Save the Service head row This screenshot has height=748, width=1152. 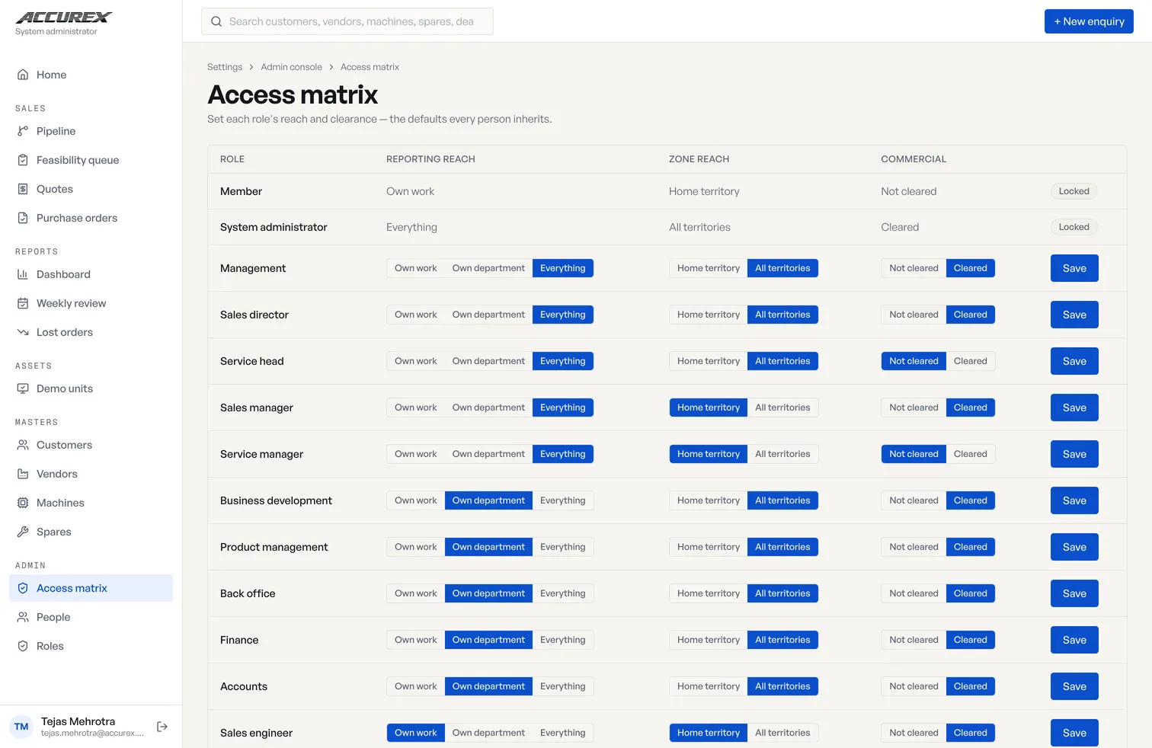click(1074, 361)
